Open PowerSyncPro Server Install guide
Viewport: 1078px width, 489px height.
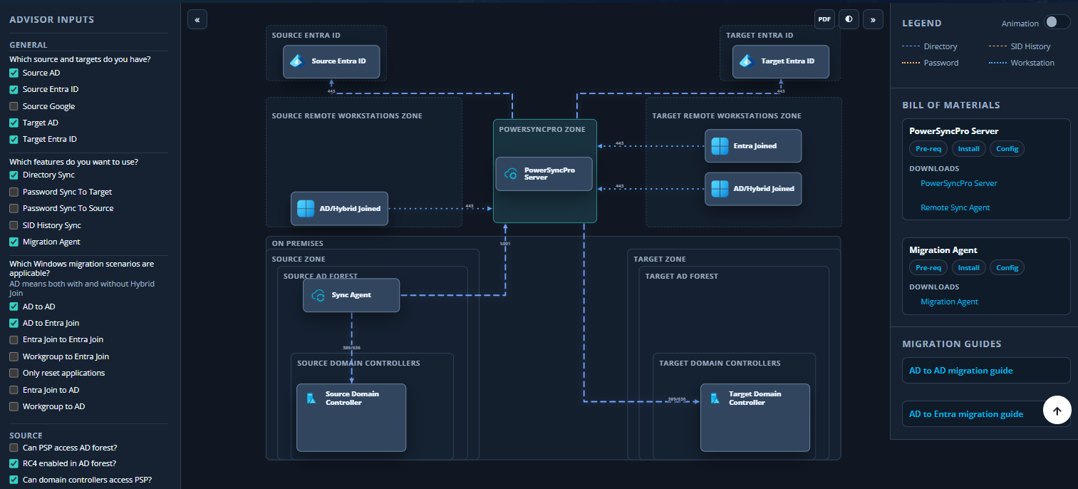click(968, 149)
